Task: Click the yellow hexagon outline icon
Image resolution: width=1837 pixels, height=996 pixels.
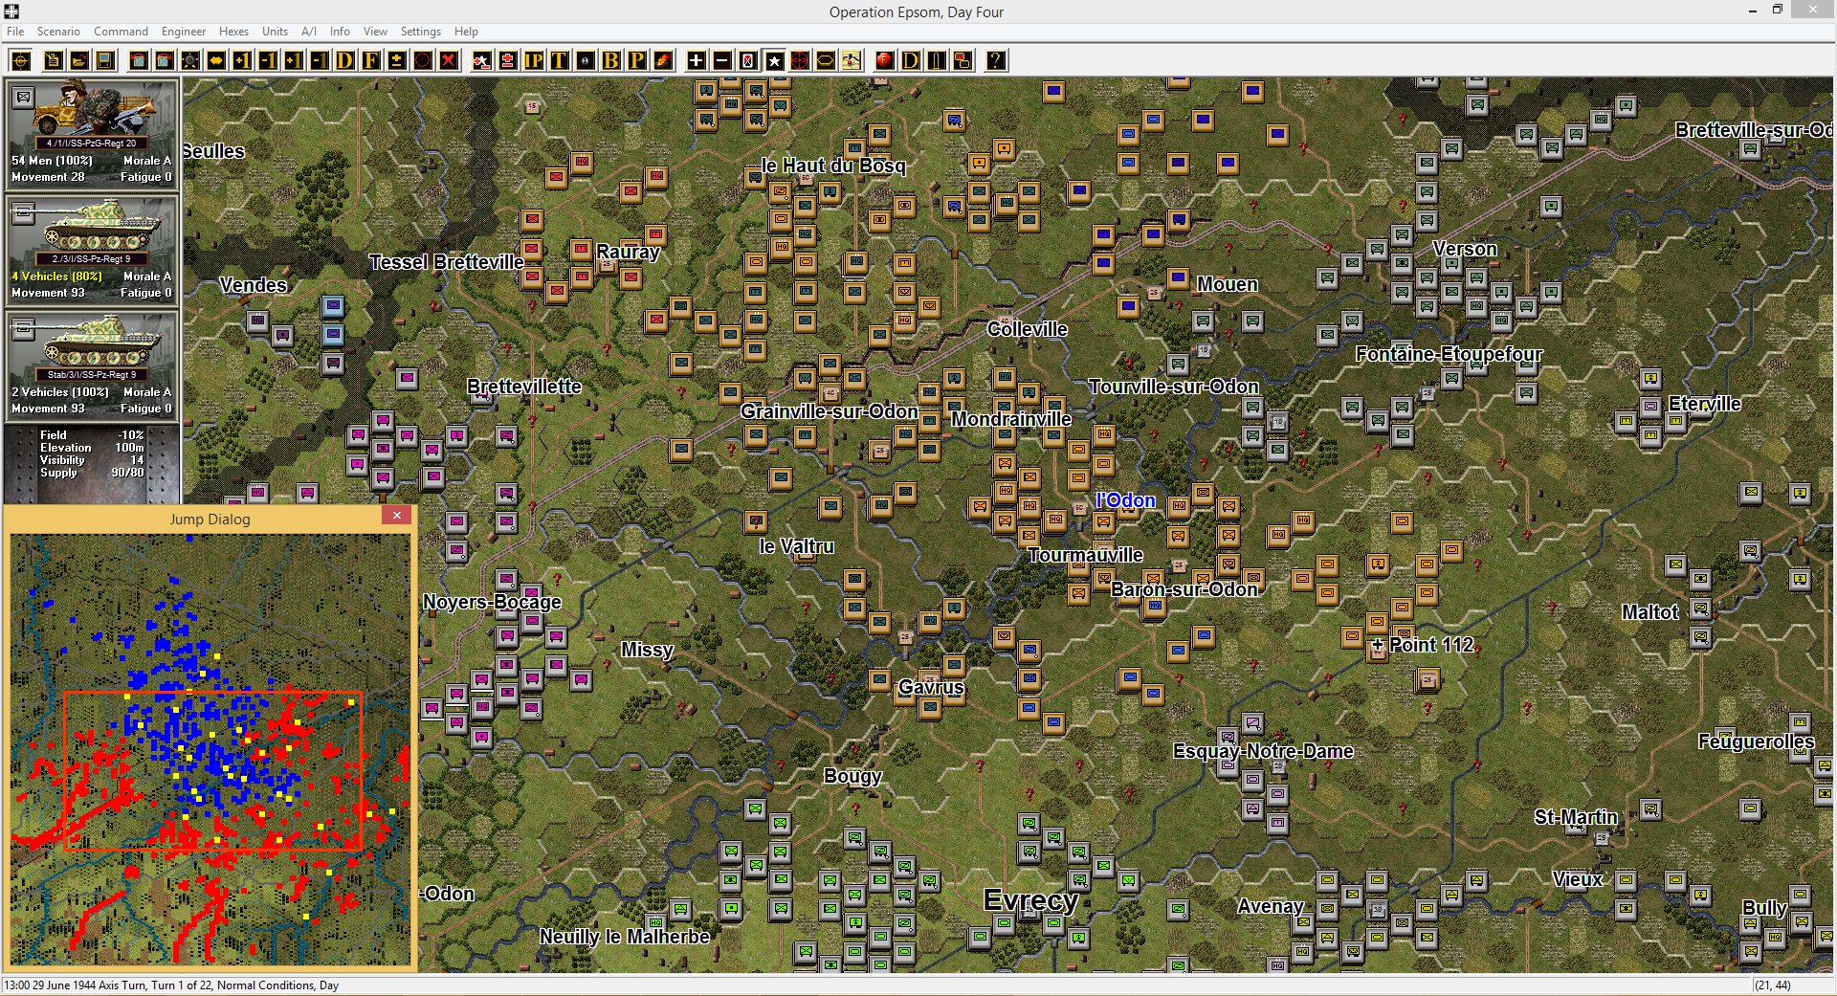Action: tap(826, 61)
